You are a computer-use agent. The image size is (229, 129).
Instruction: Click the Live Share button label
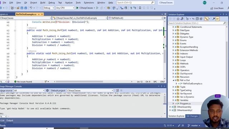click(x=219, y=8)
